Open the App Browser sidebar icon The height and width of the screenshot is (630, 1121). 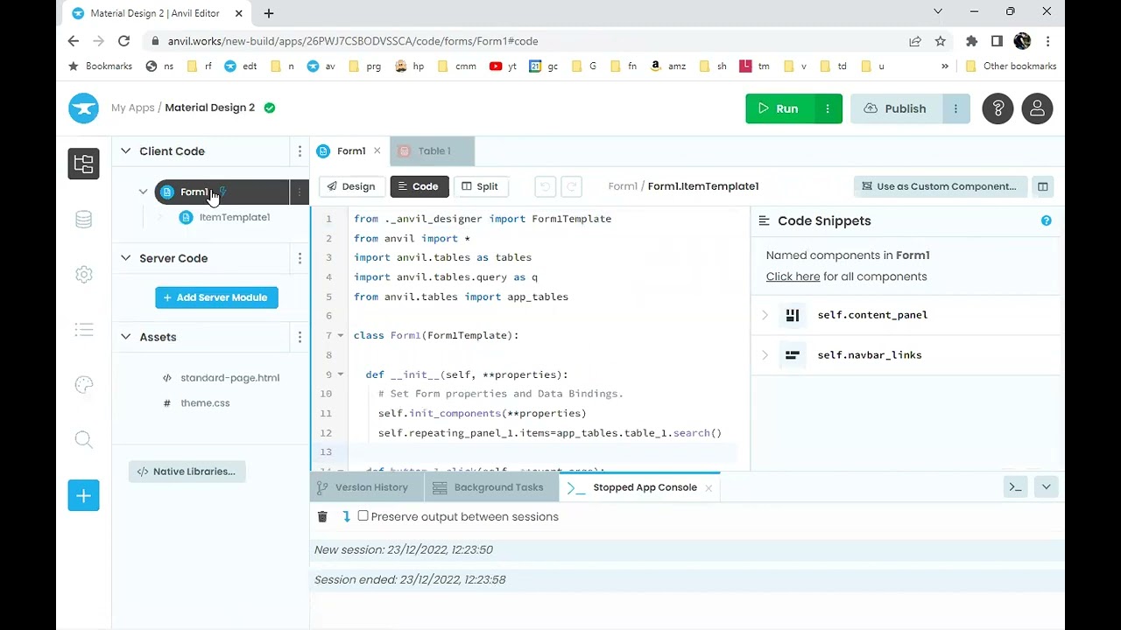[84, 164]
